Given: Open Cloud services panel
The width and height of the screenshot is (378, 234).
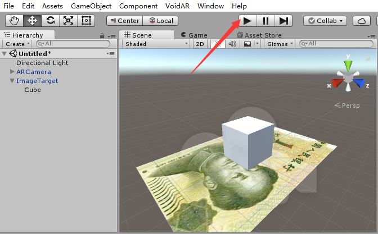Looking at the screenshot, I should [x=361, y=21].
